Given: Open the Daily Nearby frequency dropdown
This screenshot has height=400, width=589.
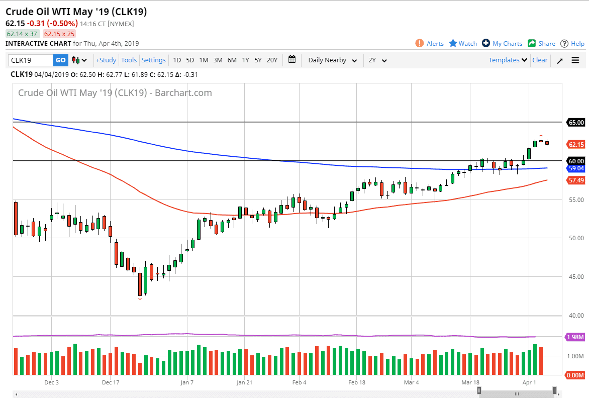Looking at the screenshot, I should (332, 60).
